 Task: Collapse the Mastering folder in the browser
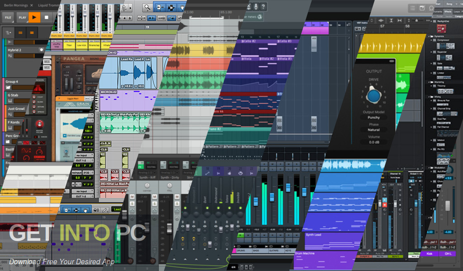click(430, 82)
